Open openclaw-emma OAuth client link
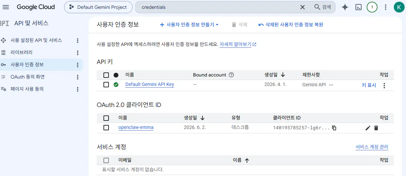This screenshot has height=176, width=406. (136, 127)
